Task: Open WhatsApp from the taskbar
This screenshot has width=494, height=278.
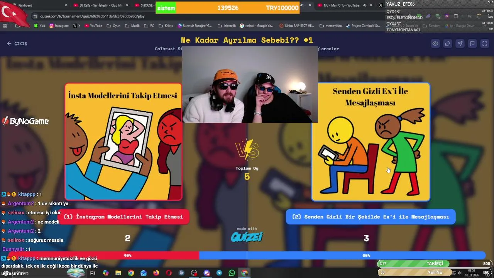Action: coord(232,273)
